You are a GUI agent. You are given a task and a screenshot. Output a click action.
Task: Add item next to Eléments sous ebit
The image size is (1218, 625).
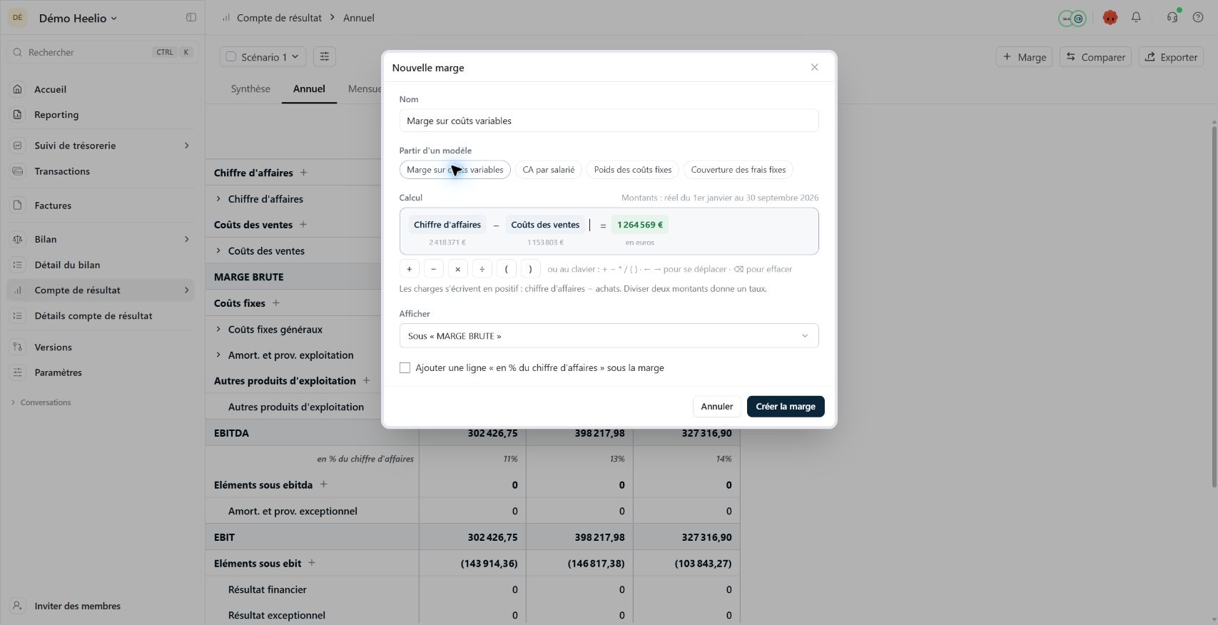coord(312,563)
